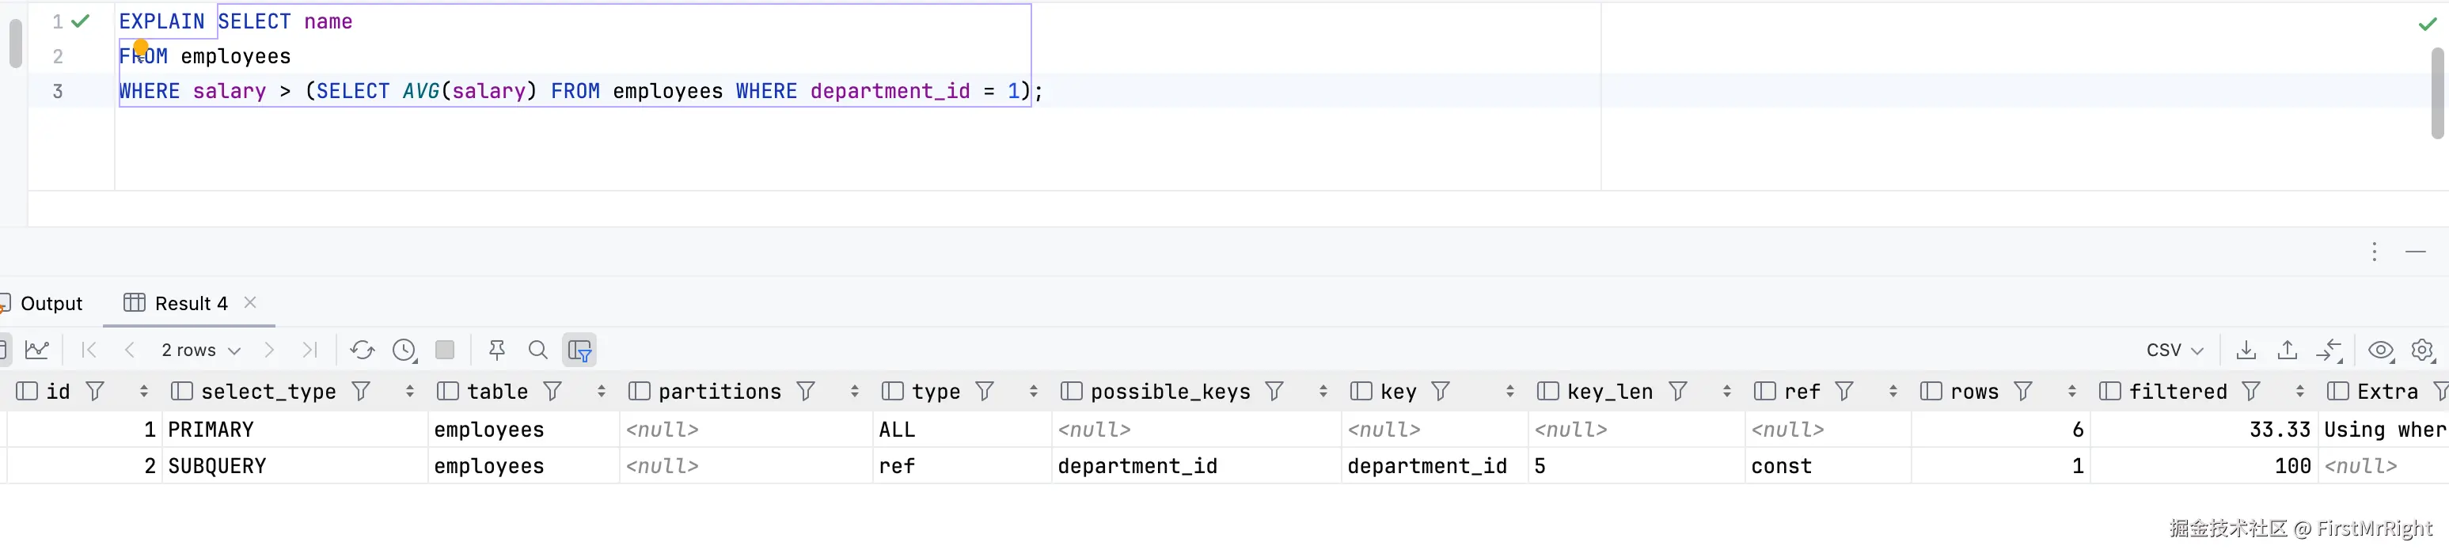This screenshot has height=557, width=2449.
Task: Open the query history clock icon
Action: point(404,350)
